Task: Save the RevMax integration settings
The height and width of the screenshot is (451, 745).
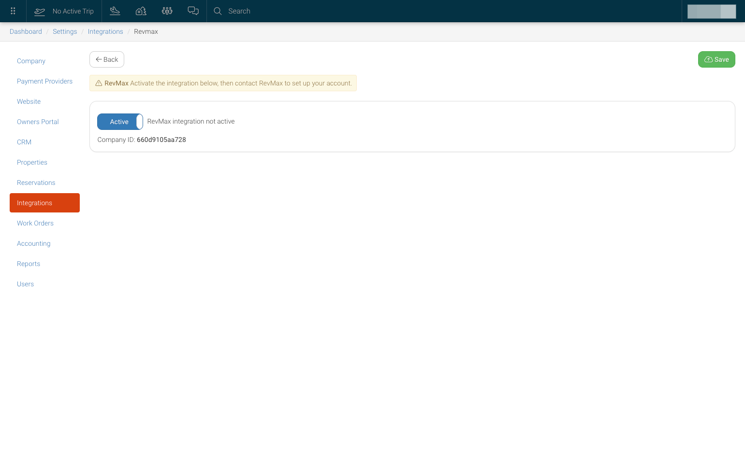Action: (x=716, y=59)
